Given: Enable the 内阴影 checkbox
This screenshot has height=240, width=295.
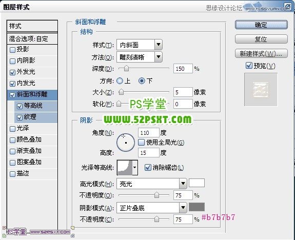Looking at the screenshot, I should coord(12,61).
